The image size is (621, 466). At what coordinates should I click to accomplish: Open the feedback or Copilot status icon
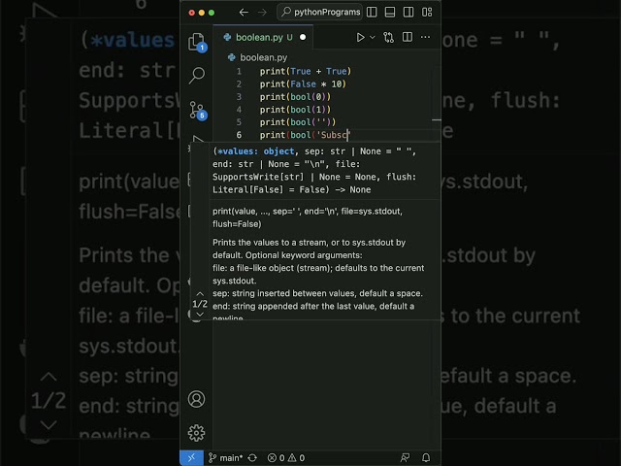405,458
